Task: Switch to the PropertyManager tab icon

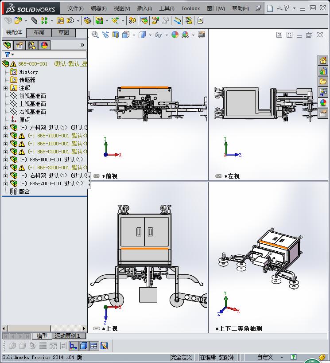Action: [19, 45]
